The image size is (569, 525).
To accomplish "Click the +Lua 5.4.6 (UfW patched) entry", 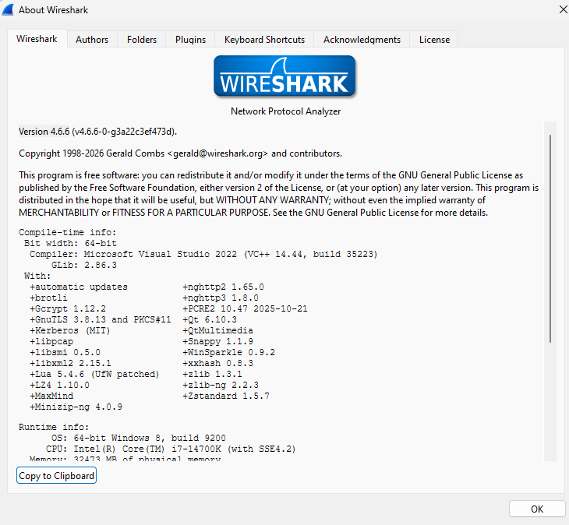I will pos(95,374).
